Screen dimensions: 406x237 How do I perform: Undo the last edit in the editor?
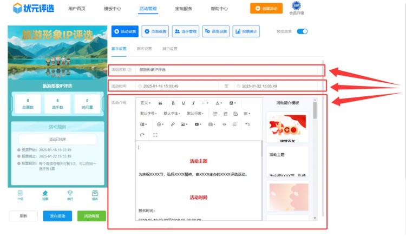[247, 124]
